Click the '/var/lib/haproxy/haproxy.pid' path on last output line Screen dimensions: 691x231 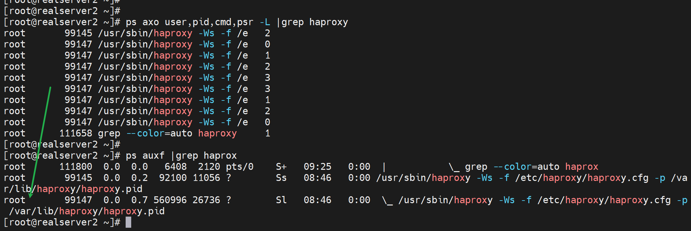(87, 211)
